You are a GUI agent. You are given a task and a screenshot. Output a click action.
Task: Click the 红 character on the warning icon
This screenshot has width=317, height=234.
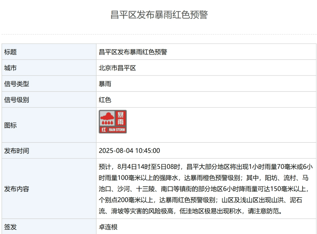[103, 130]
